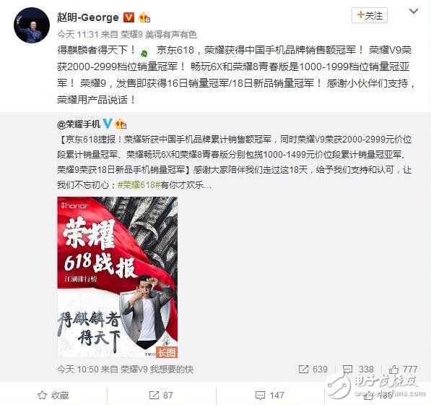Click membership badge next to 荣耀手机

[121, 124]
